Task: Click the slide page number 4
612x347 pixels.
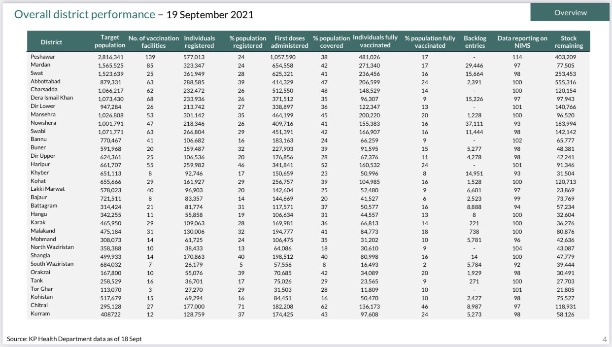Action: point(605,339)
